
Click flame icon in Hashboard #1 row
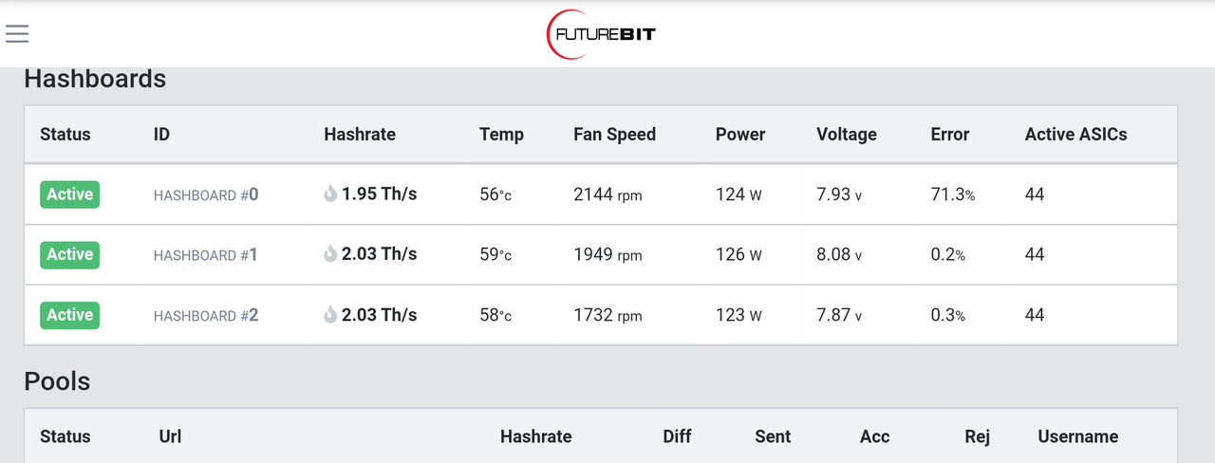pyautogui.click(x=330, y=254)
